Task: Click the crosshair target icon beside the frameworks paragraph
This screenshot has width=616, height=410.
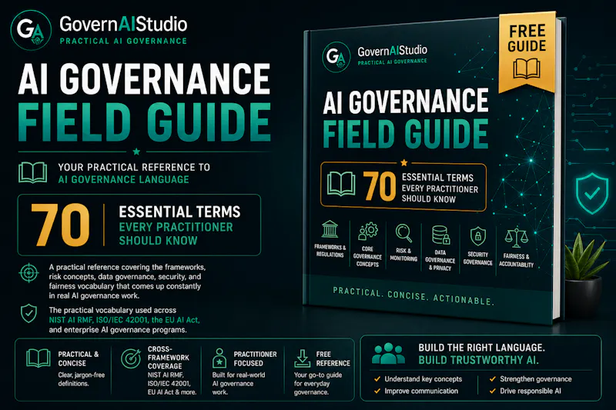Action: (28, 273)
